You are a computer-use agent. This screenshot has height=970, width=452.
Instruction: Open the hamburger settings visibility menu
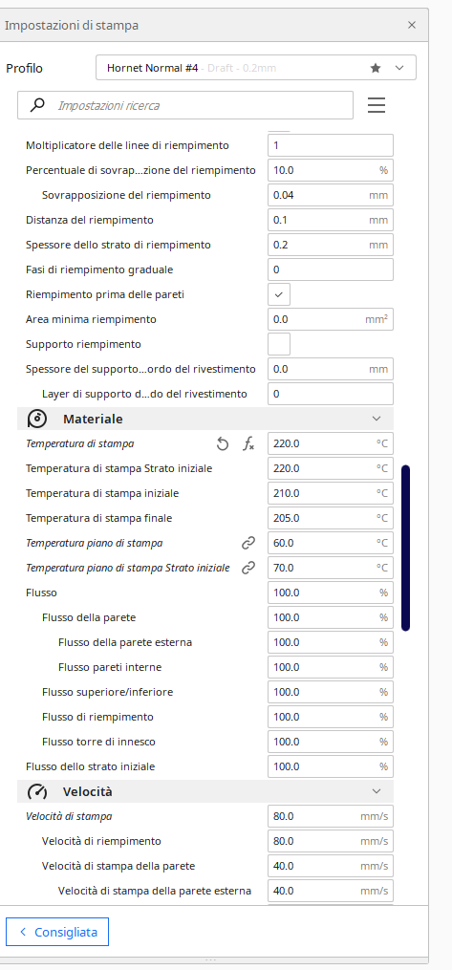coord(377,105)
